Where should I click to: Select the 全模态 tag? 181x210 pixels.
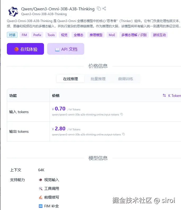78,35
